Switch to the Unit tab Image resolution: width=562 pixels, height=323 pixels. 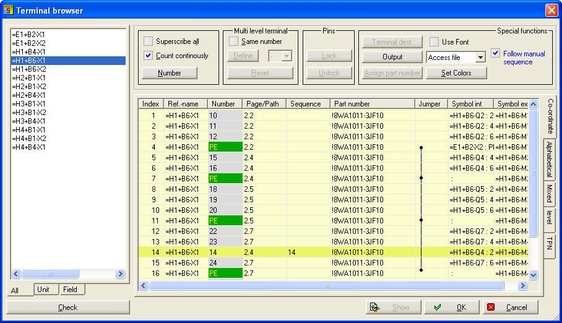coord(46,290)
